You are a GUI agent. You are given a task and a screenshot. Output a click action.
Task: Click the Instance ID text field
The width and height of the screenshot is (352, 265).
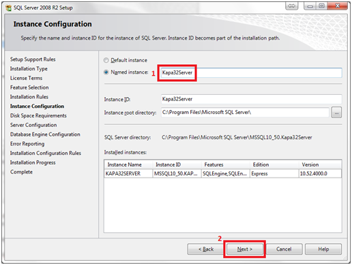251,99
